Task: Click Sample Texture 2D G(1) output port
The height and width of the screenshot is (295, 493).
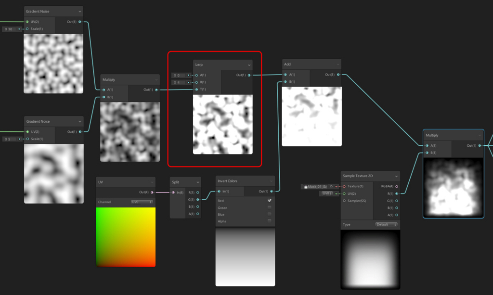Action: (397, 201)
